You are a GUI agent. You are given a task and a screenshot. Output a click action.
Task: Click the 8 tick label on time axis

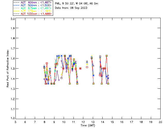44,122
